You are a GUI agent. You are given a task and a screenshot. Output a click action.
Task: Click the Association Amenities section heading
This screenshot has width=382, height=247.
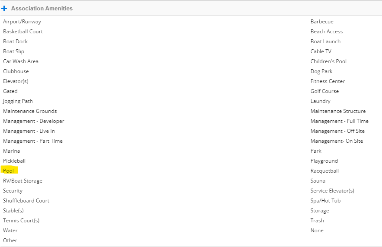[x=42, y=9]
